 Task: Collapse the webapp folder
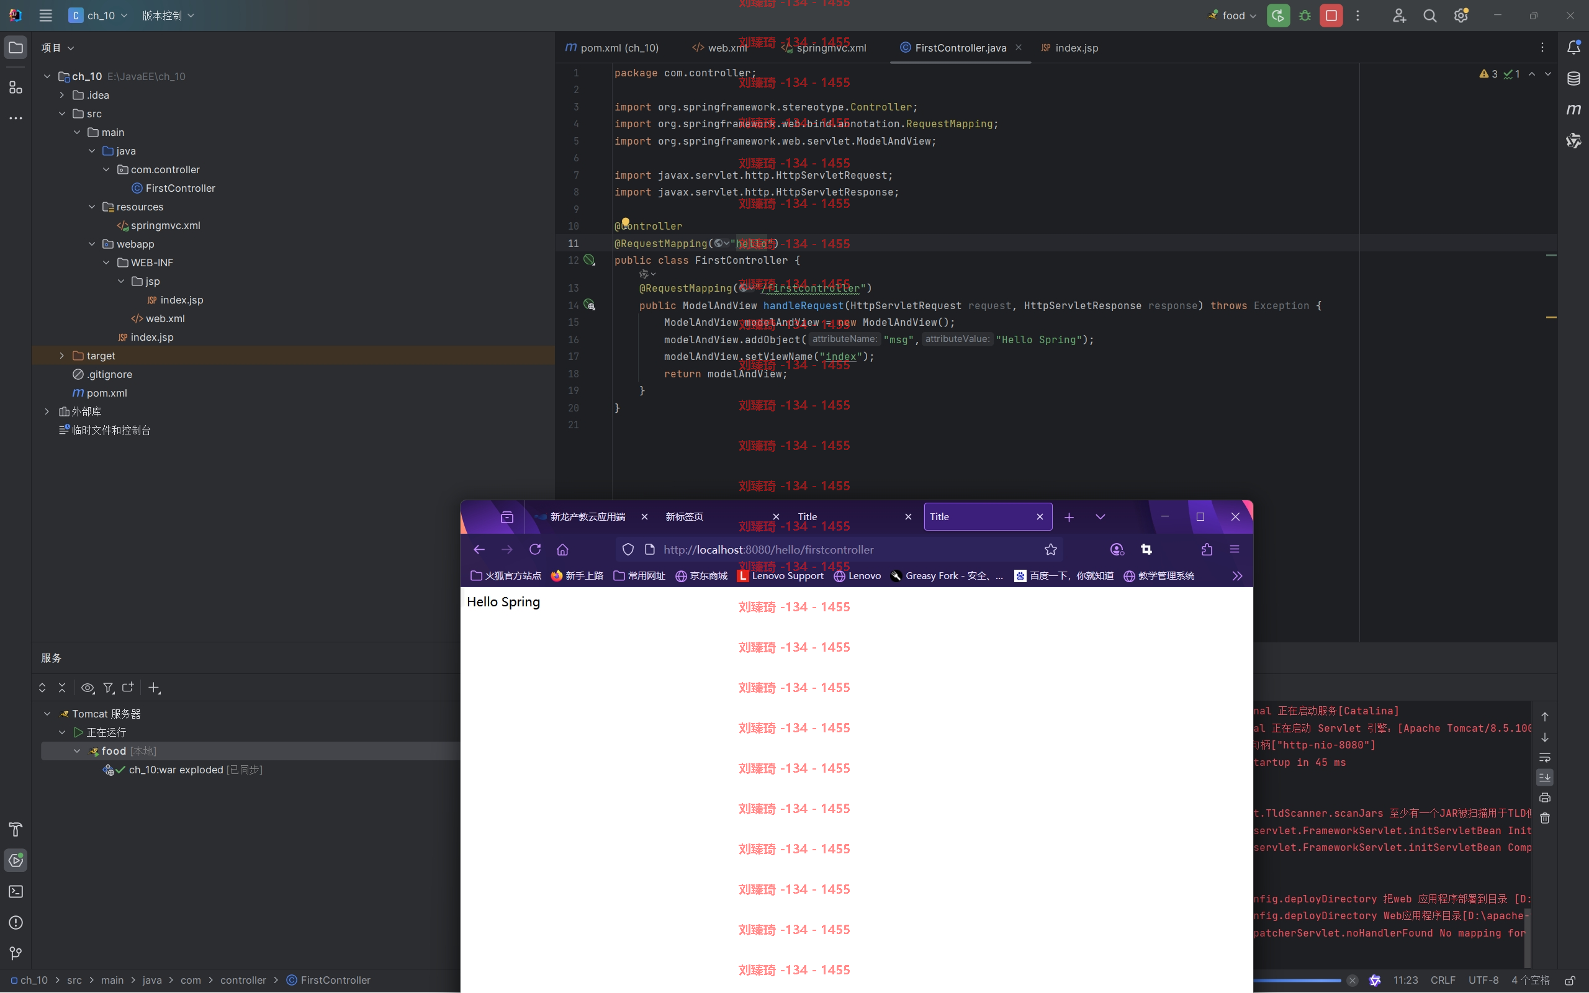coord(92,244)
